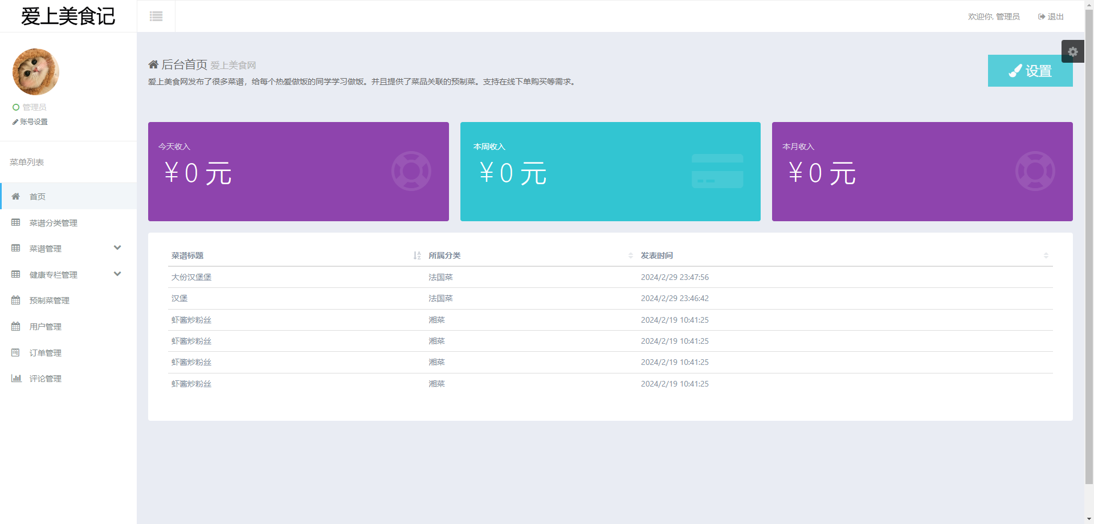Click the 爱上美食网 subtitle text
Viewport: 1094px width, 524px height.
tap(233, 66)
